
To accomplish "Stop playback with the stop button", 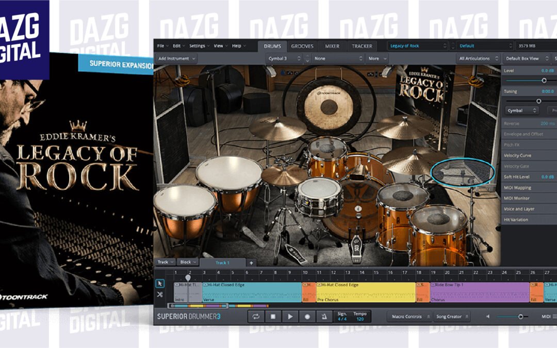I will pyautogui.click(x=273, y=317).
